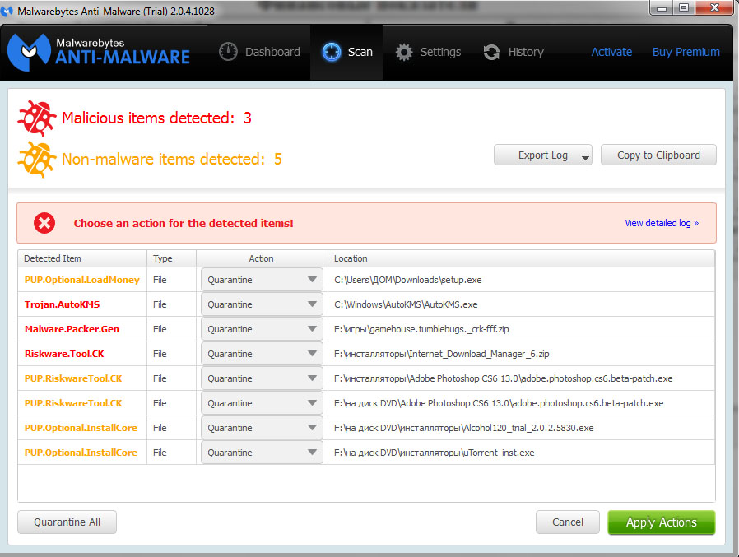Expand the Export Log dropdown arrow
739x557 pixels.
(x=585, y=158)
